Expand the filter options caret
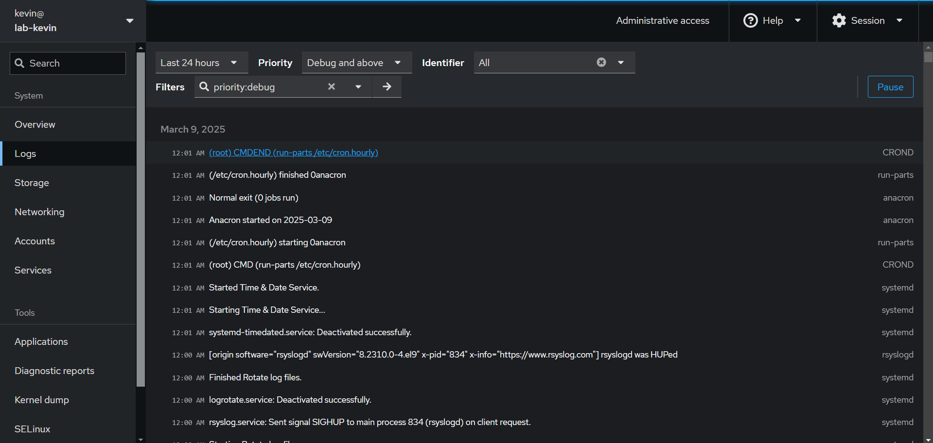Viewport: 933px width, 443px height. coord(358,87)
